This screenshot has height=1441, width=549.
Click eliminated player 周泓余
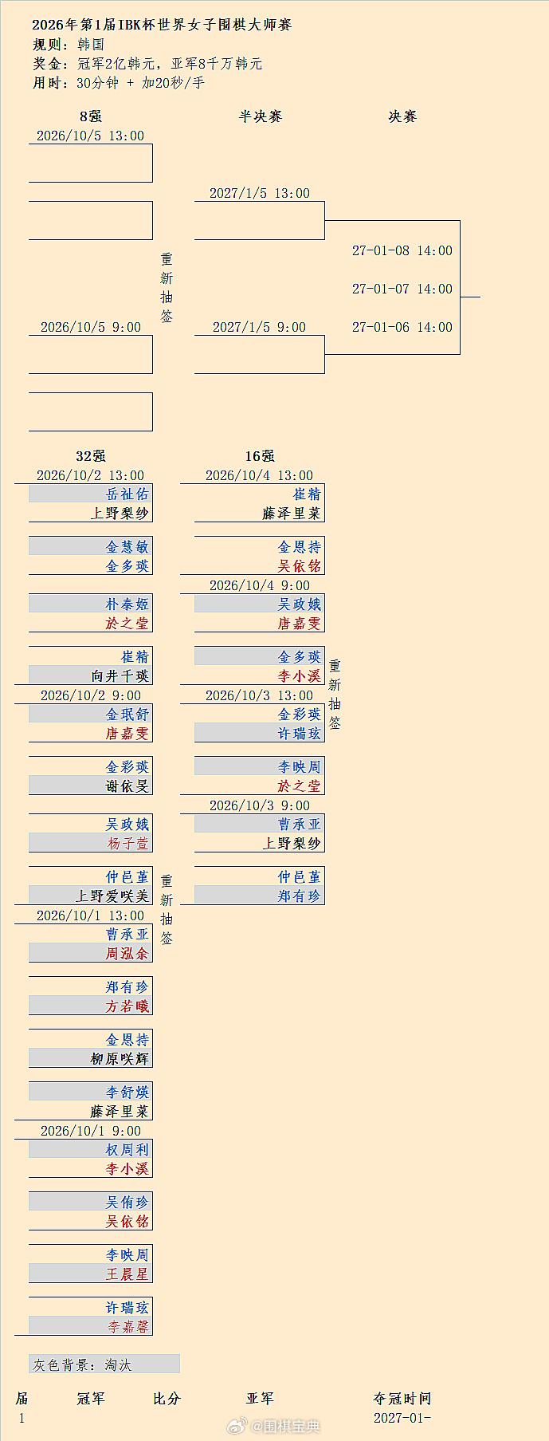pyautogui.click(x=127, y=954)
